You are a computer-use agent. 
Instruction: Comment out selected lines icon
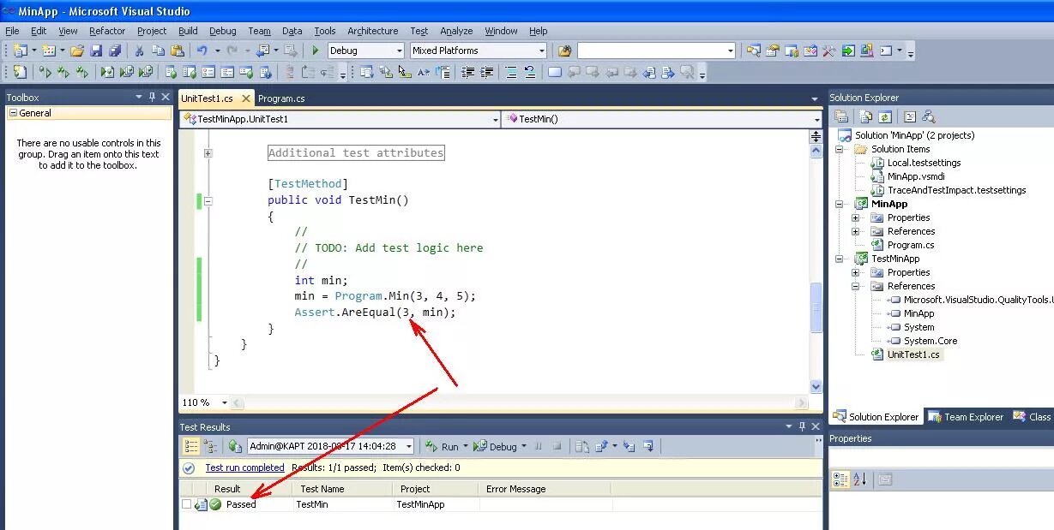[x=511, y=73]
